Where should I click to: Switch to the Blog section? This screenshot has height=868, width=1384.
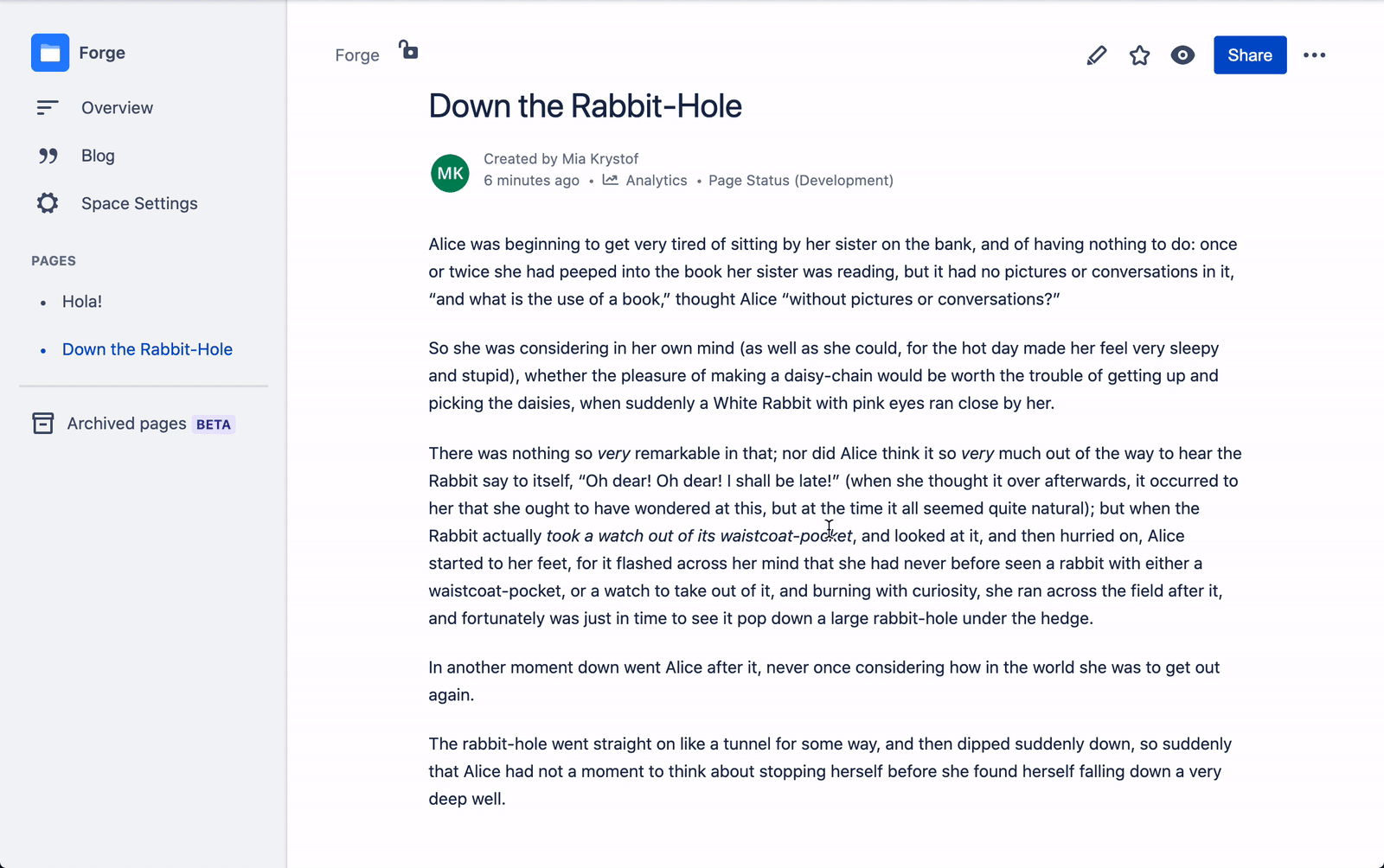pyautogui.click(x=97, y=156)
